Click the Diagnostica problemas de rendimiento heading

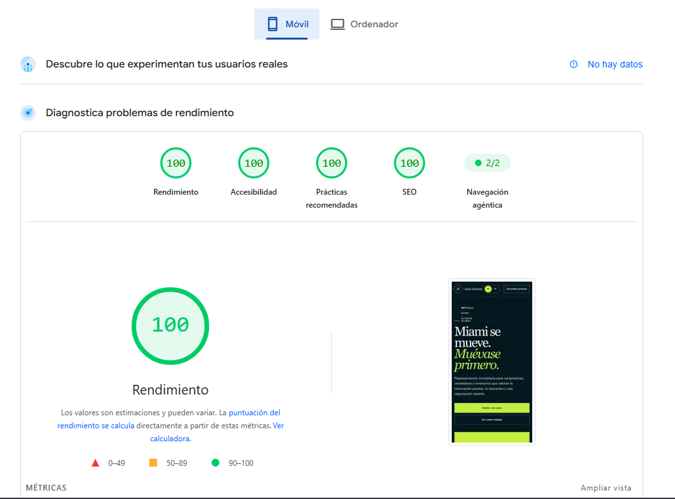[140, 113]
